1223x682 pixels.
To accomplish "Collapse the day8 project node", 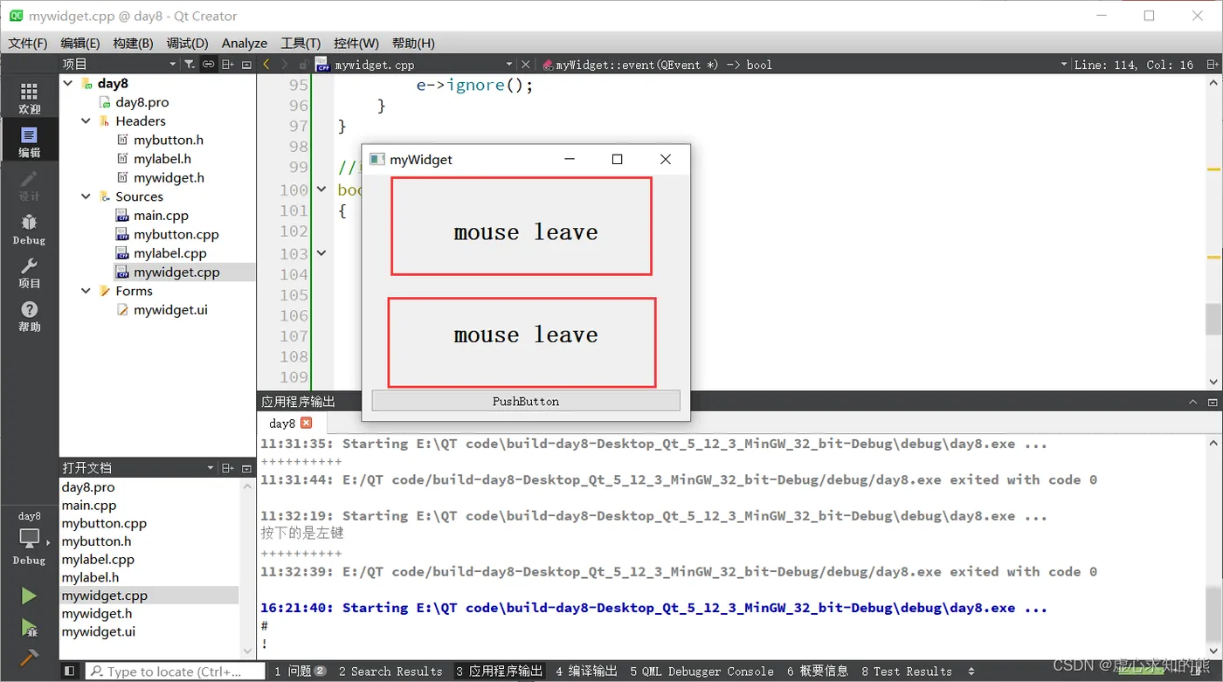I will point(68,84).
